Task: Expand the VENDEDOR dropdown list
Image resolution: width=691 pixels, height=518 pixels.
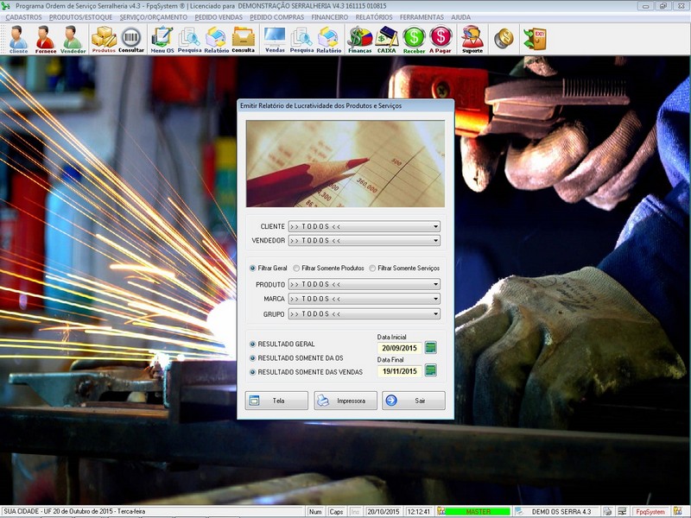Action: click(x=435, y=241)
